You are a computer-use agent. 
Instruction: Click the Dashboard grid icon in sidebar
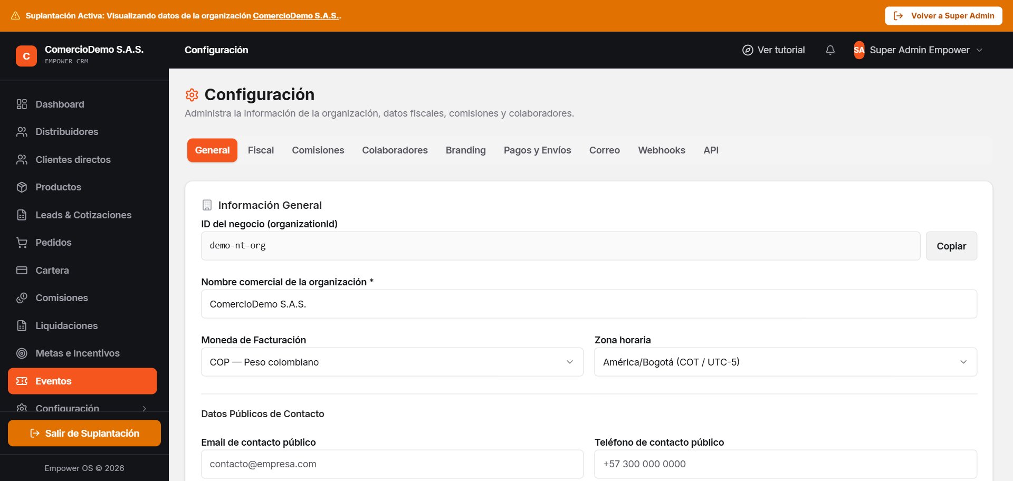click(22, 104)
